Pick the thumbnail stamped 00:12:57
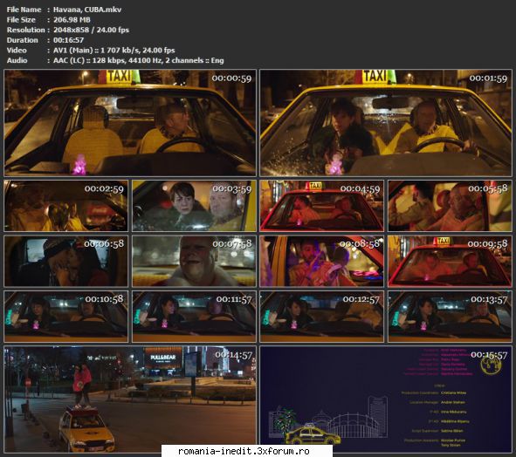 click(322, 317)
